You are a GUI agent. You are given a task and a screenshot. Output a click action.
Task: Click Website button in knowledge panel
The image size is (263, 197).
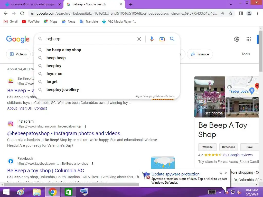207,147
